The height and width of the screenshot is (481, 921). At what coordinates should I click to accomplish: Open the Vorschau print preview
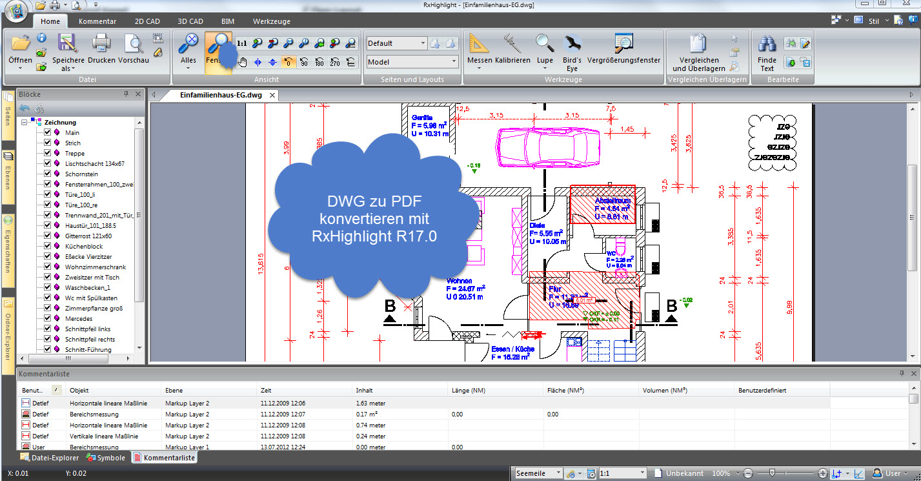tap(134, 45)
